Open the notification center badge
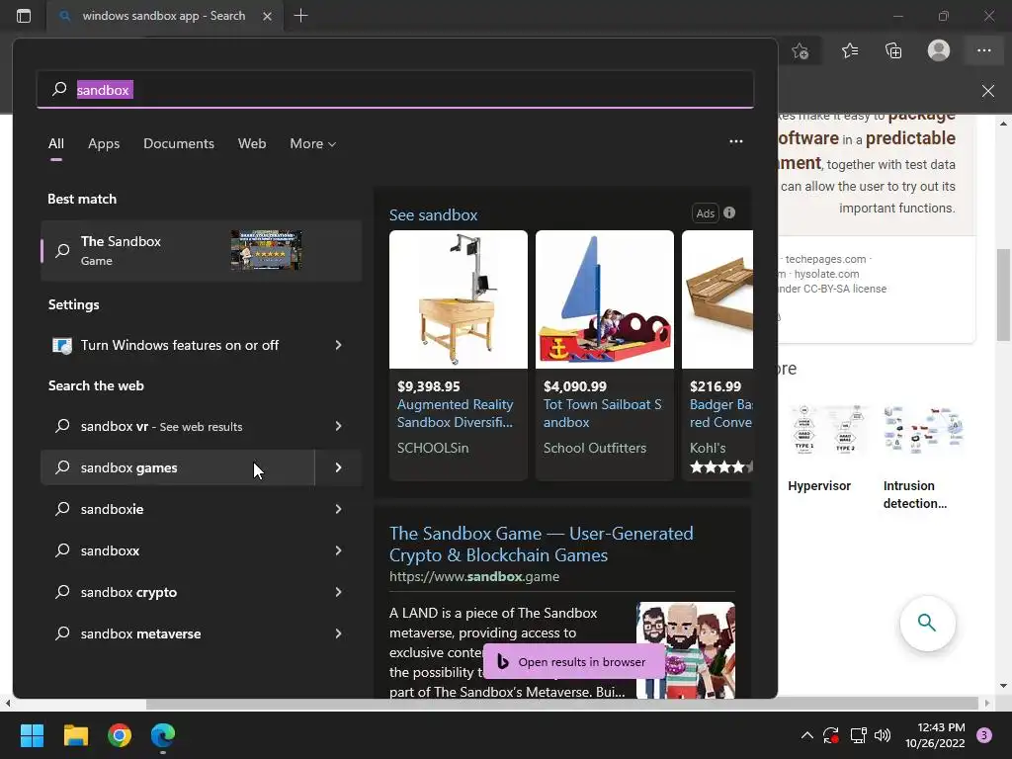 (x=984, y=735)
